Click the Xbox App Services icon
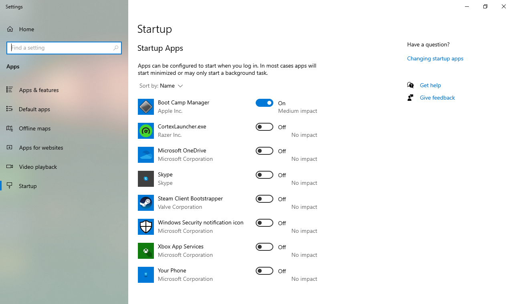The image size is (513, 304). [146, 251]
